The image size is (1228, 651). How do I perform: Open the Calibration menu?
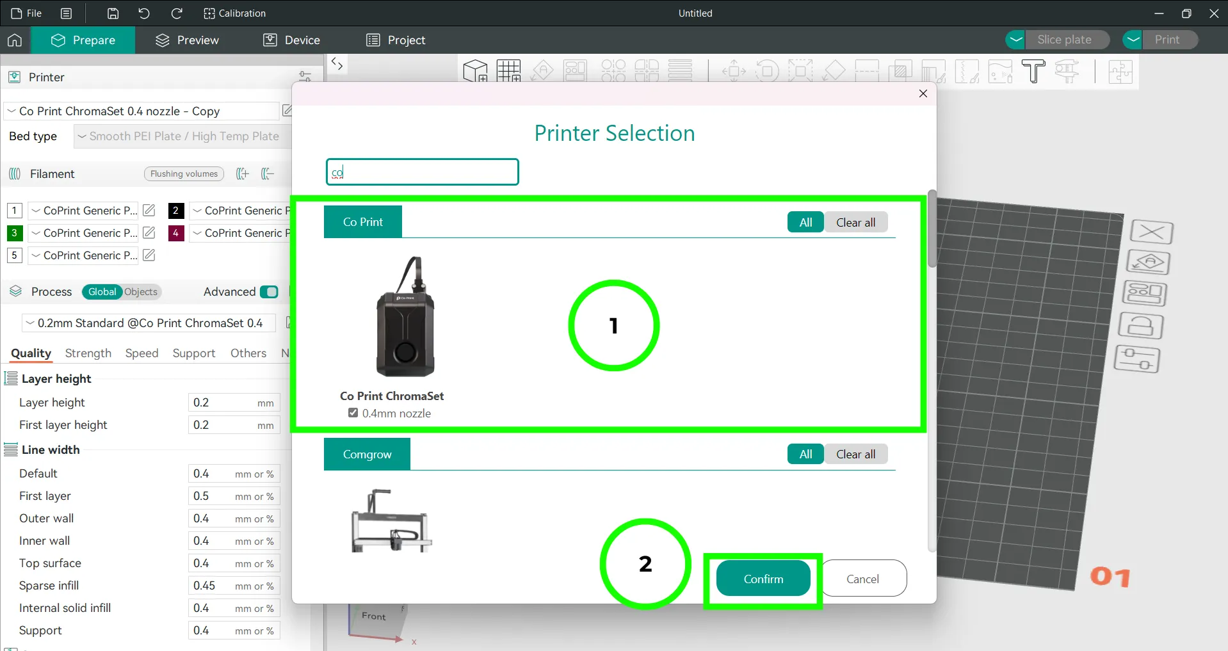click(x=234, y=13)
